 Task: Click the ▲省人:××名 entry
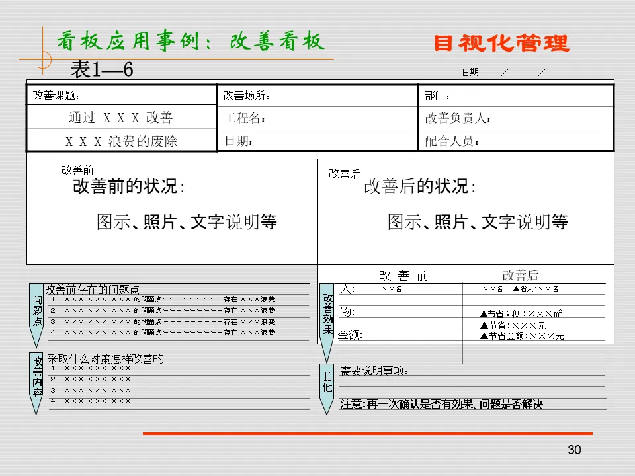click(536, 289)
